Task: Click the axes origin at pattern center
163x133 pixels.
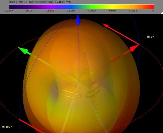Action: (x=79, y=82)
